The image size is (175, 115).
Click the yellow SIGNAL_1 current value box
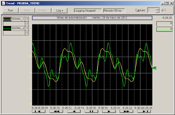click(x=164, y=24)
